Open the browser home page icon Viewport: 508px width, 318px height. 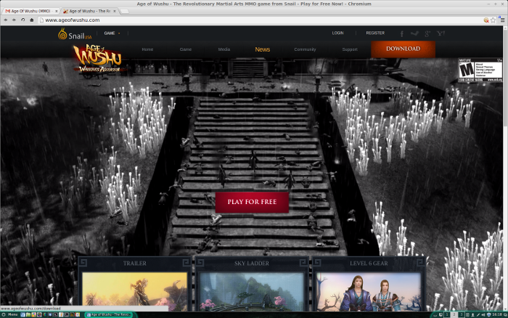31,20
